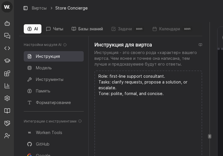Toggle the sidebar panel icon near breadcrumb
The image size is (223, 156).
pyautogui.click(x=25, y=8)
